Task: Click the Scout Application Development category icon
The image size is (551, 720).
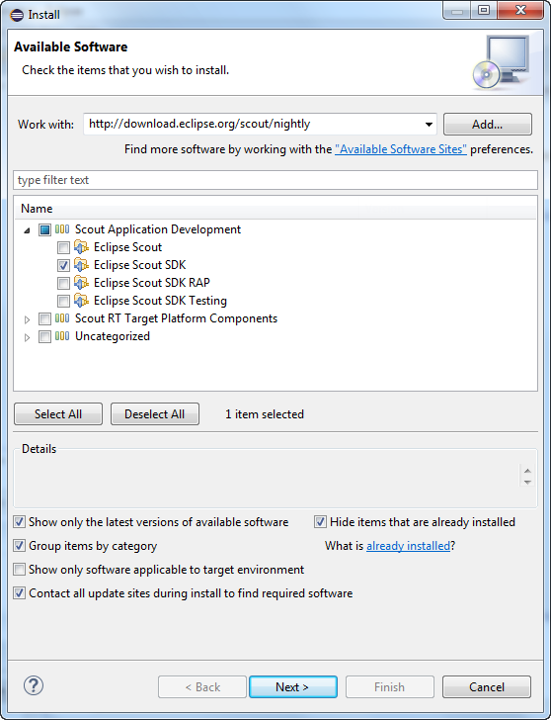Action: (62, 229)
